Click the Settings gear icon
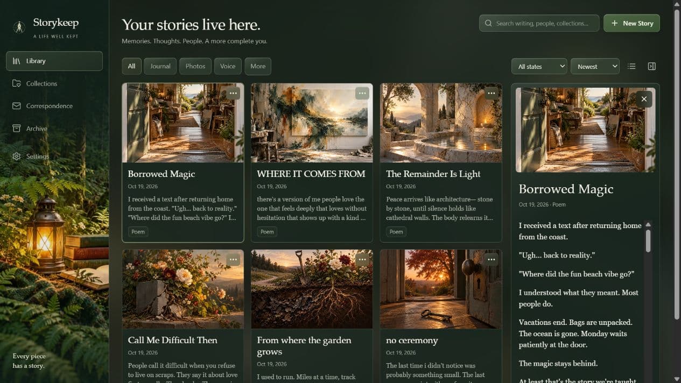The height and width of the screenshot is (383, 681). (17, 157)
